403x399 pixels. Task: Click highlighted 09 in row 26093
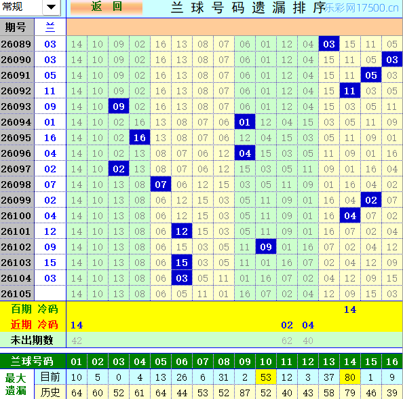point(119,107)
